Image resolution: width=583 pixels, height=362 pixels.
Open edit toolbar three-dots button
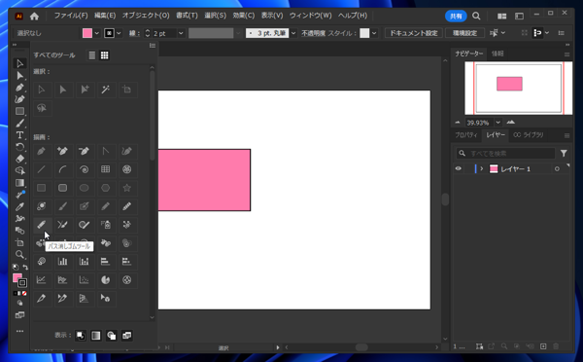click(19, 331)
